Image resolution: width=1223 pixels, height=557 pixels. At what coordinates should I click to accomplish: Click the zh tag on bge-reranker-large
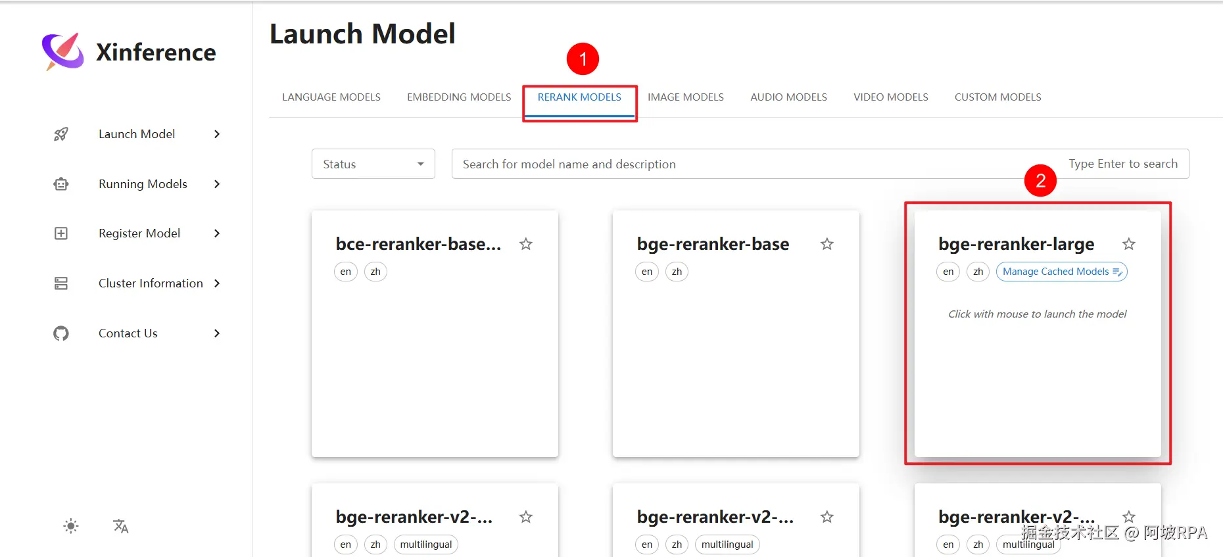(x=978, y=272)
